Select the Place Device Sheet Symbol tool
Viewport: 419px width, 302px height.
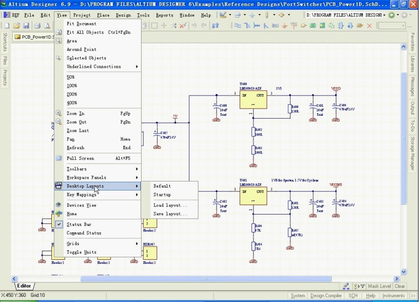point(332,25)
